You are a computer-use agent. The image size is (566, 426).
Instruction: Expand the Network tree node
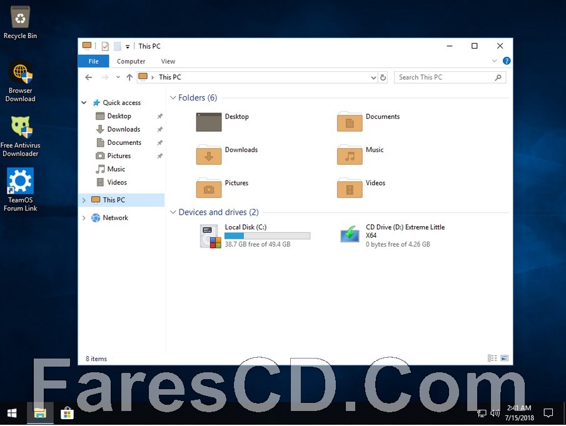[84, 218]
